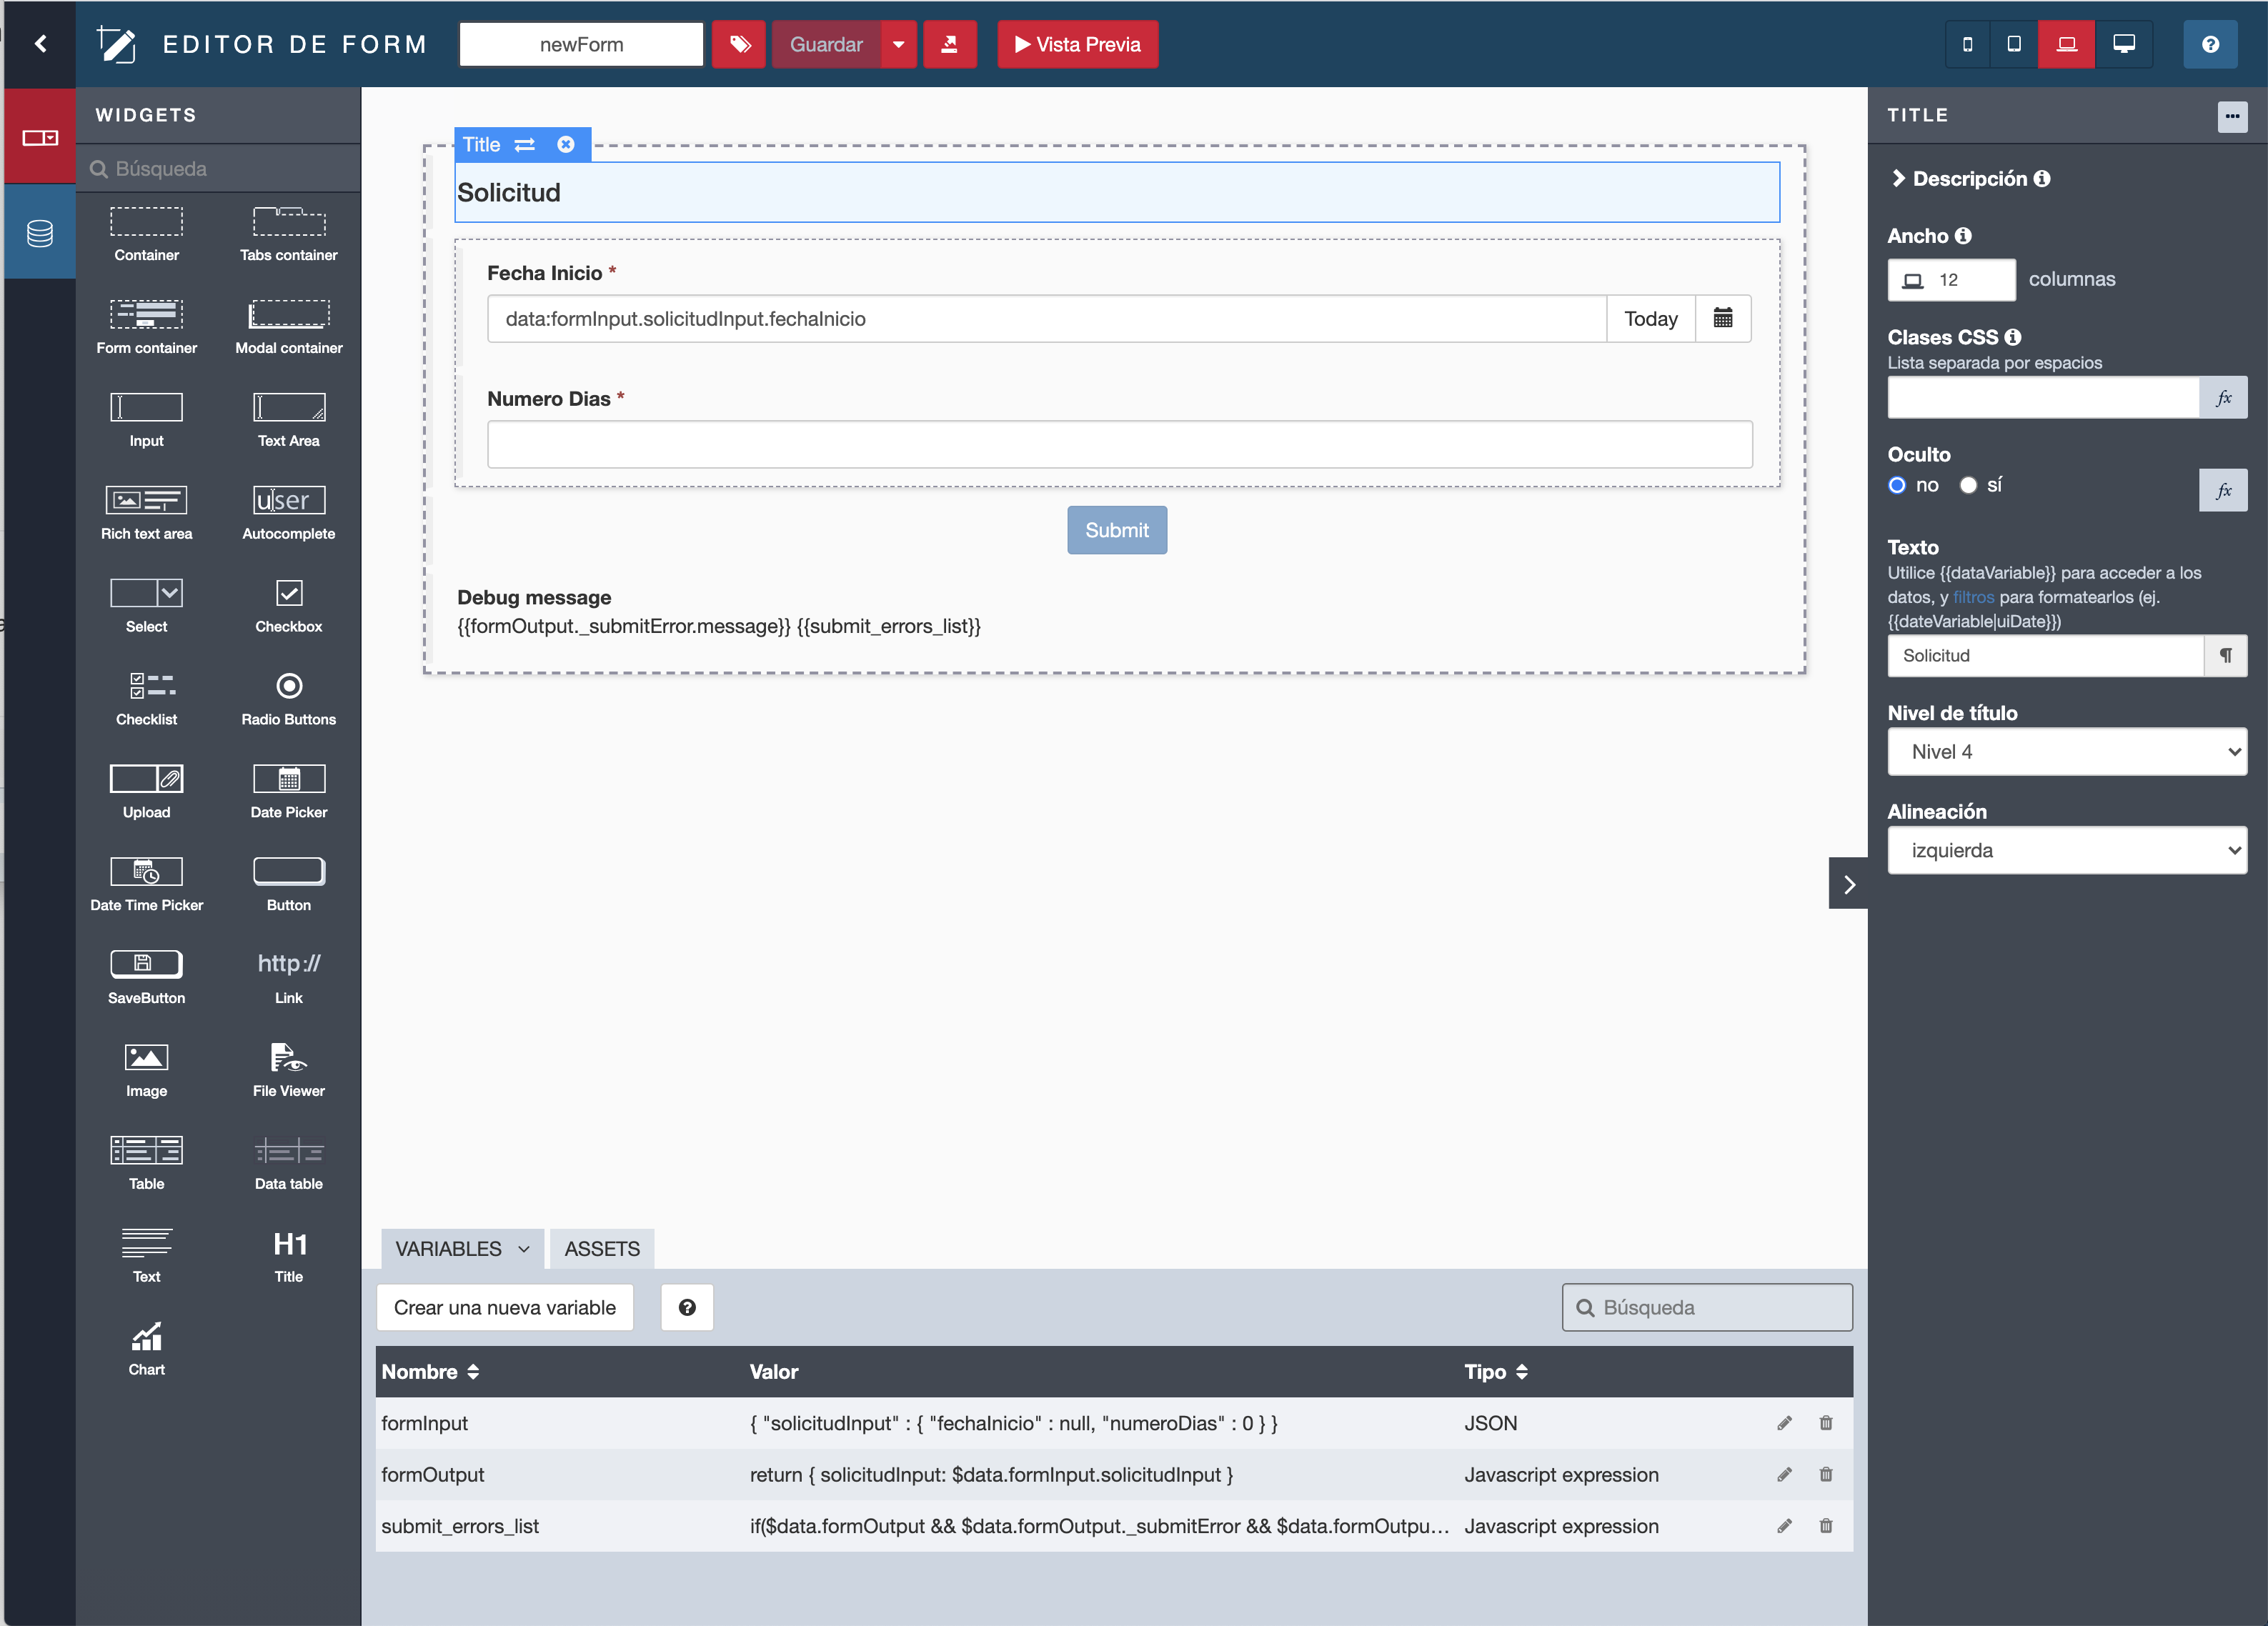The image size is (2268, 1626).
Task: Focus the variables Búsqueda search box
Action: coord(1706,1307)
